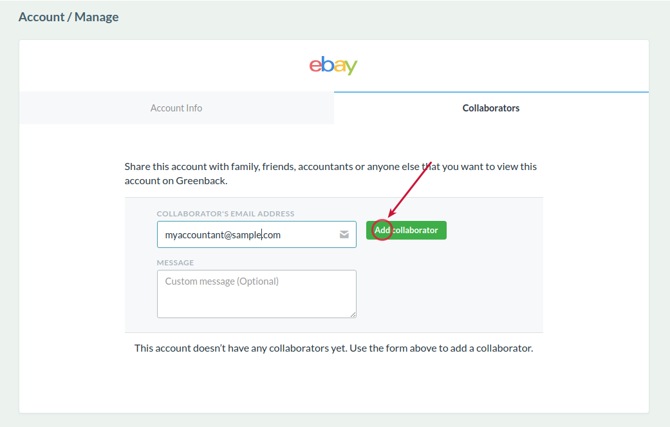The height and width of the screenshot is (427, 670).
Task: Click the Add collaborator button
Action: [405, 230]
